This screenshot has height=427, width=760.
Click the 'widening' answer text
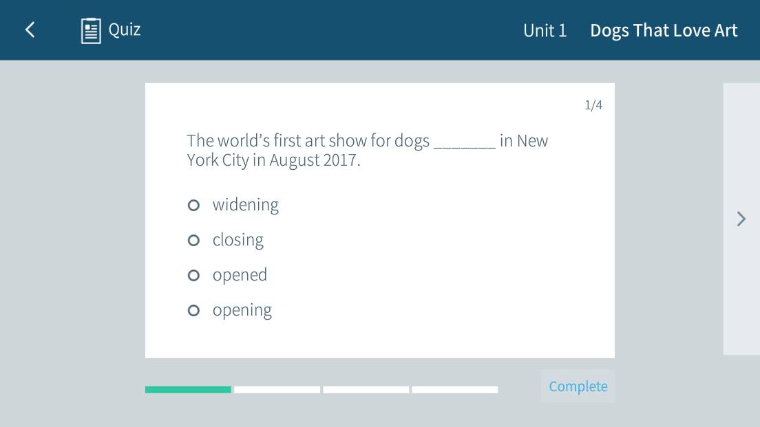tap(245, 205)
